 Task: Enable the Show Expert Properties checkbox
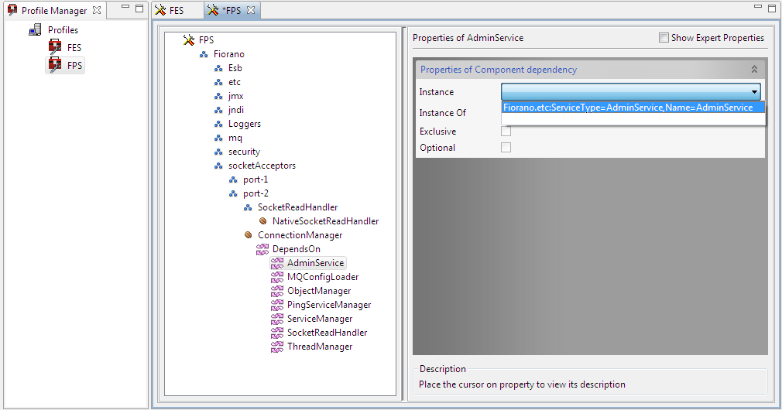point(664,38)
